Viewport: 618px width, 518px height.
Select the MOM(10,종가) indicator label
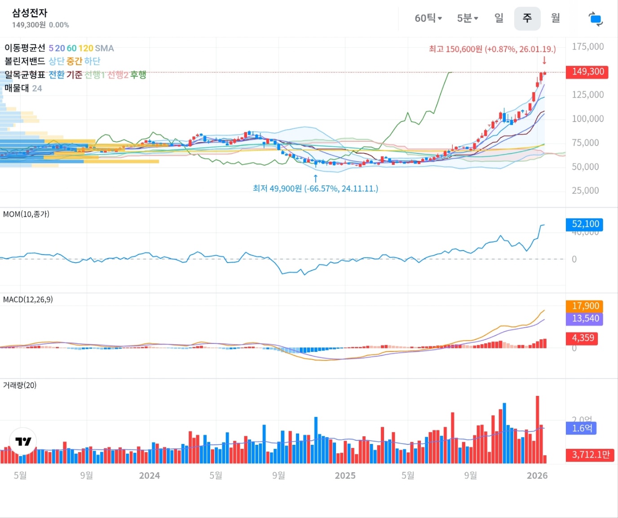26,214
